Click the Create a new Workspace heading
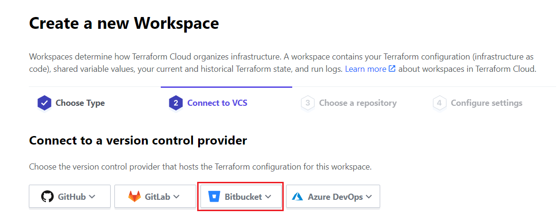The width and height of the screenshot is (557, 222). pos(124,24)
